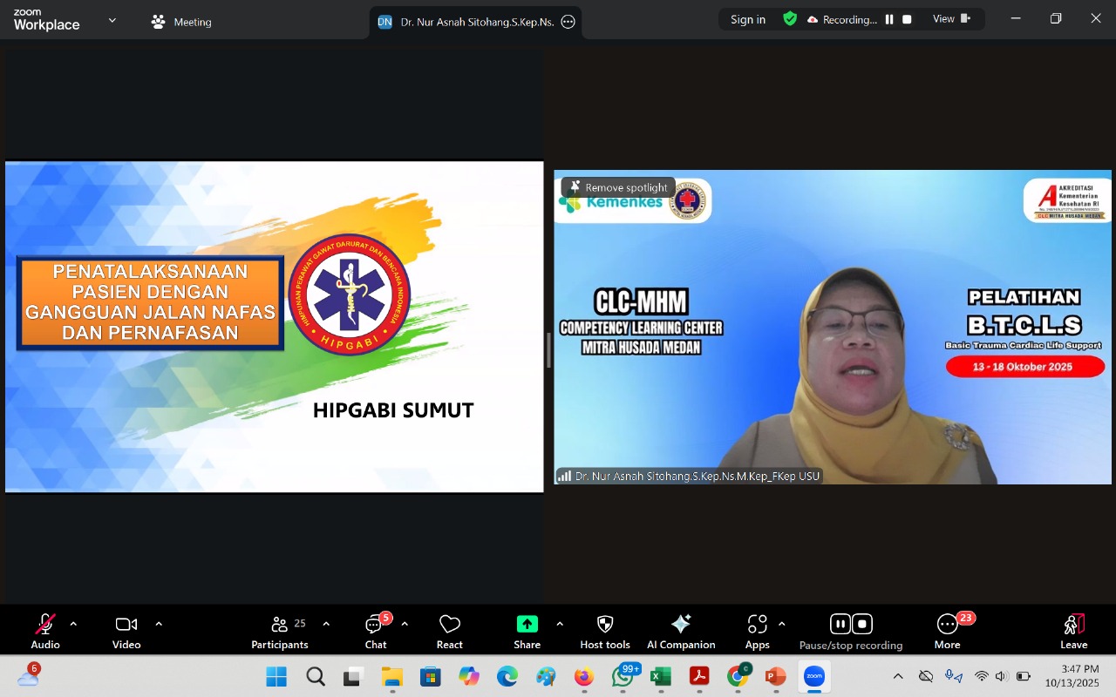
Task: Pause the recording in top bar
Action: 889,19
